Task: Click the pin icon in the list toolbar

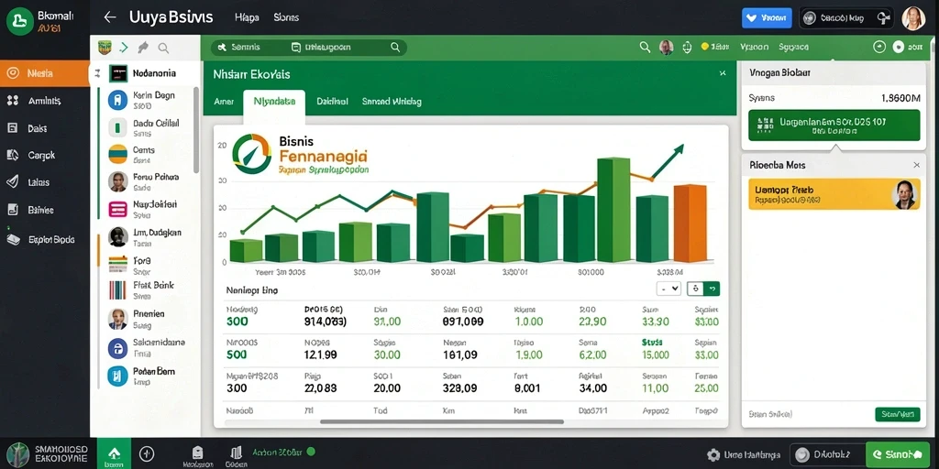Action: pyautogui.click(x=142, y=48)
